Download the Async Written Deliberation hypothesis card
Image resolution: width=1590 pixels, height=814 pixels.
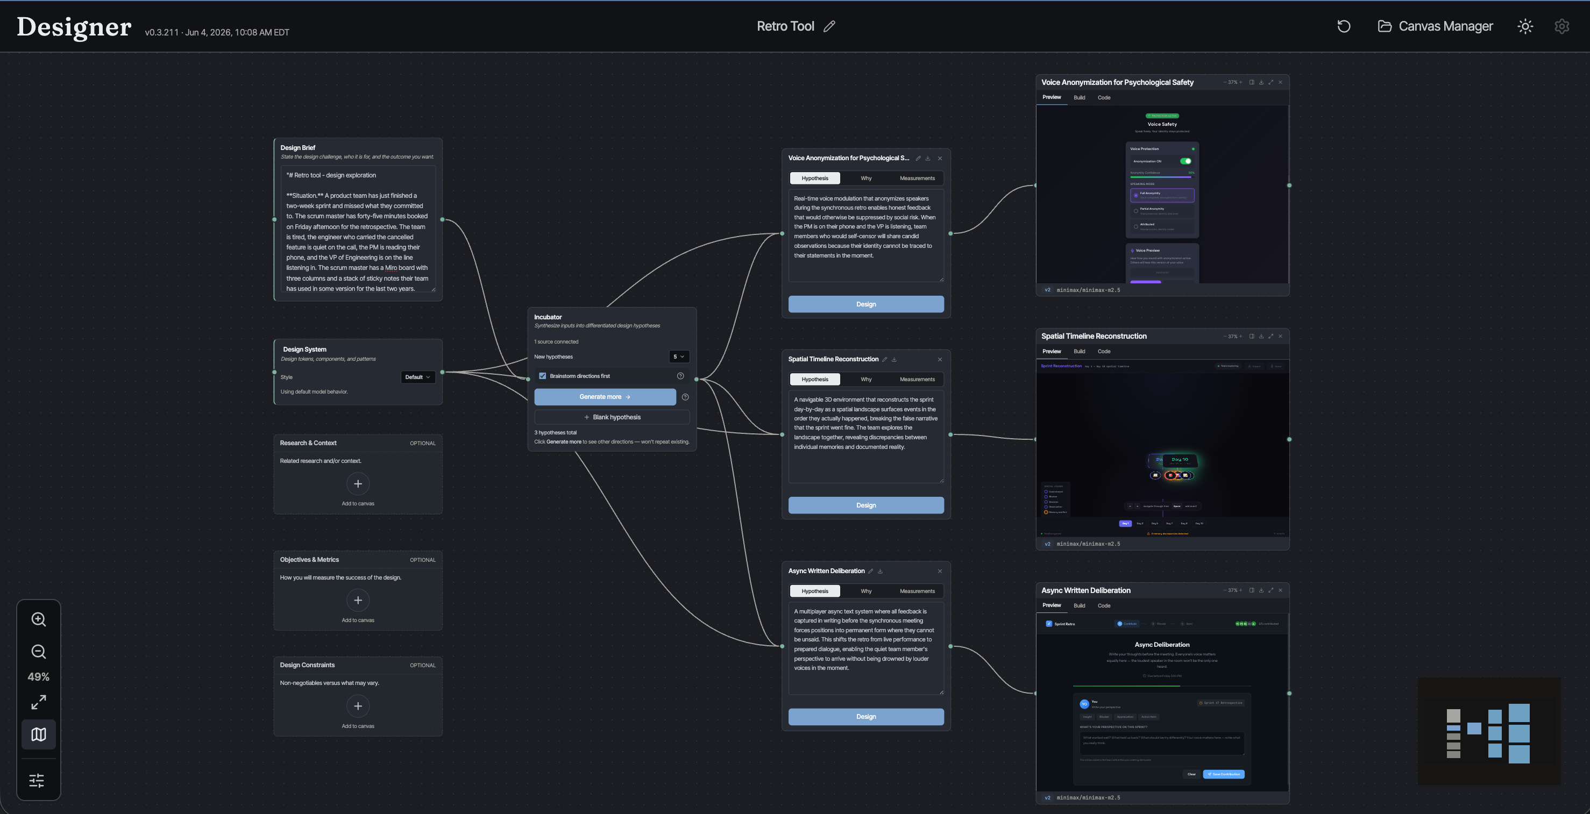[880, 571]
